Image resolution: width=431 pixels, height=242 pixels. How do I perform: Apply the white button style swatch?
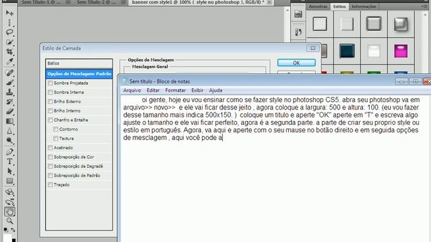click(x=374, y=51)
